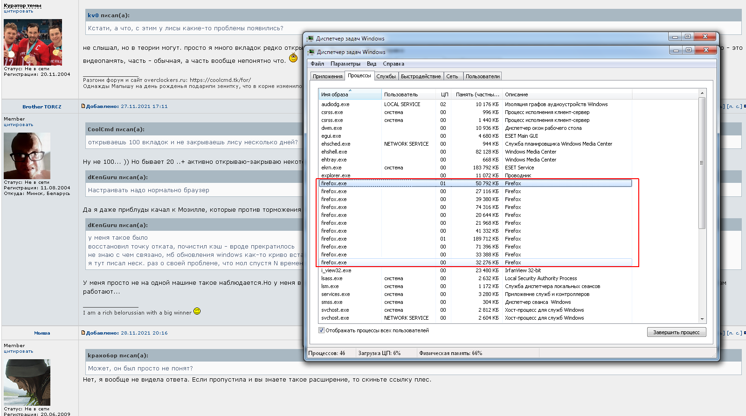Switch to the Сеть tab
The height and width of the screenshot is (416, 746).
click(452, 76)
